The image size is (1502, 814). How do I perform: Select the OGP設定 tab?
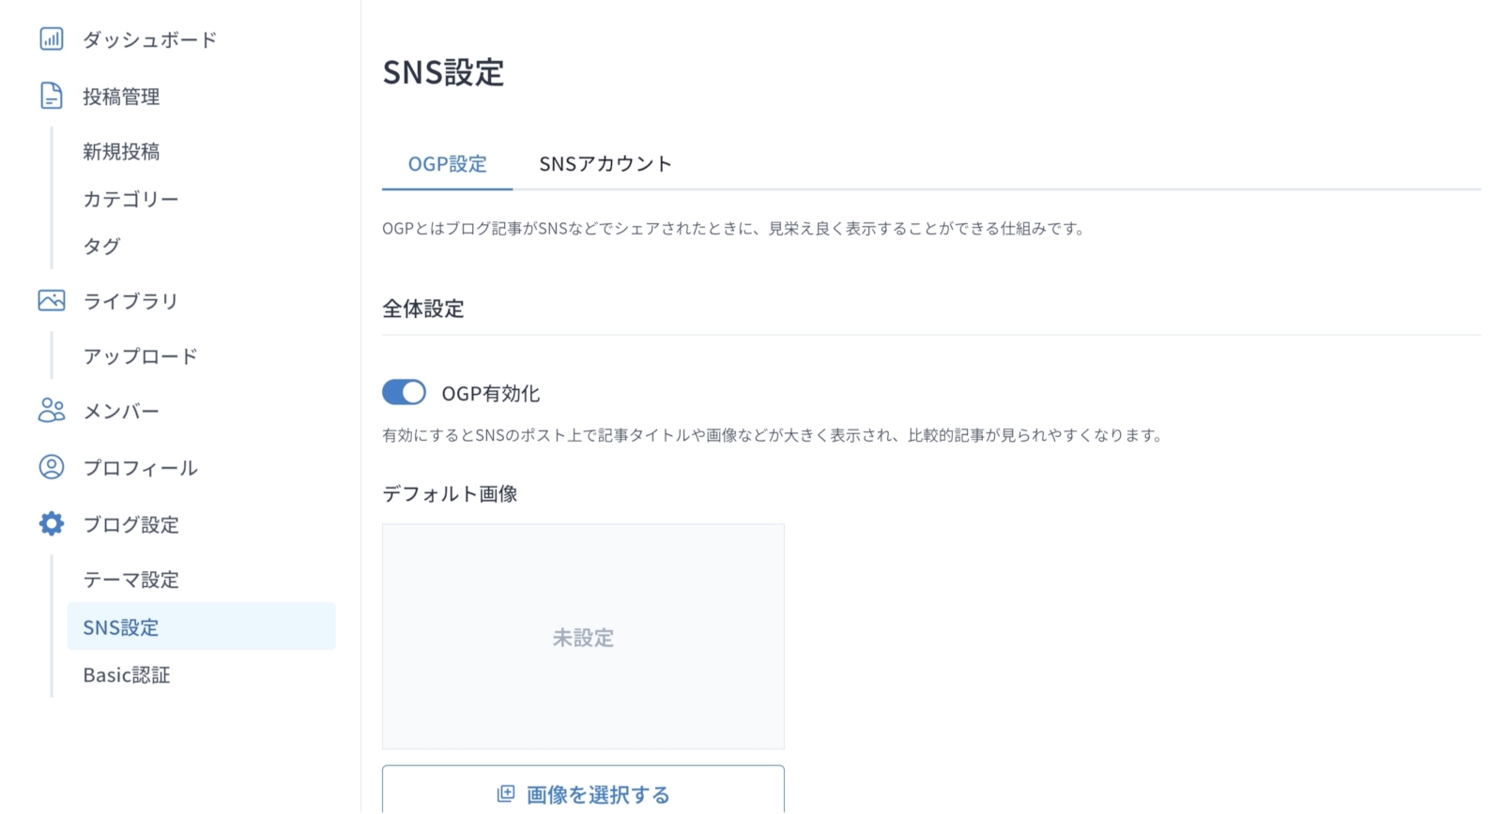coord(447,164)
